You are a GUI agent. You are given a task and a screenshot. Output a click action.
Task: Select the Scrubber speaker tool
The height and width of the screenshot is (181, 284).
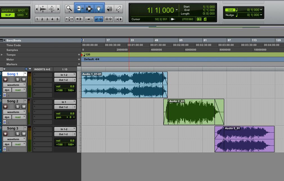[109, 9]
